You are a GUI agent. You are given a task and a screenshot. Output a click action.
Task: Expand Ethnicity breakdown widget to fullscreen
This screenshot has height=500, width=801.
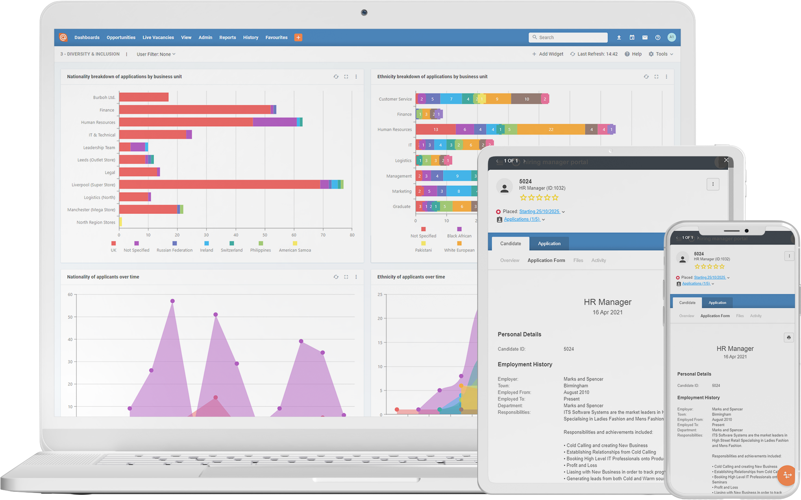pyautogui.click(x=656, y=77)
